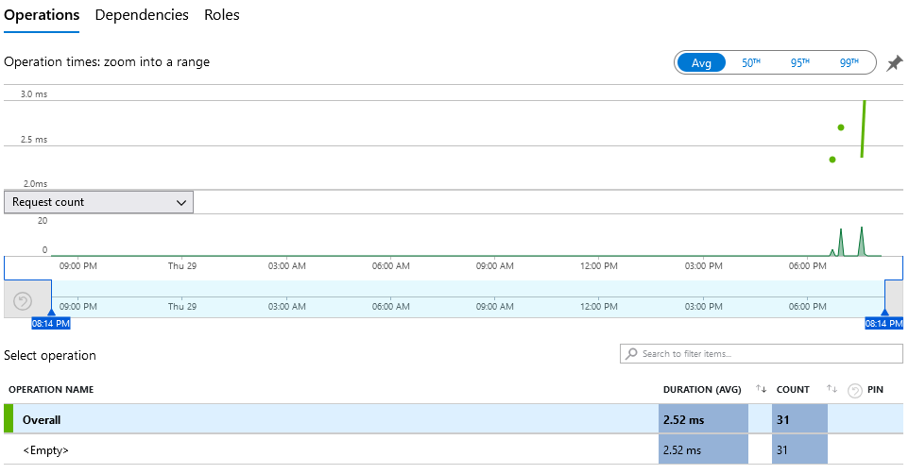Open the Roles tab
This screenshot has width=909, height=474.
coord(221,15)
